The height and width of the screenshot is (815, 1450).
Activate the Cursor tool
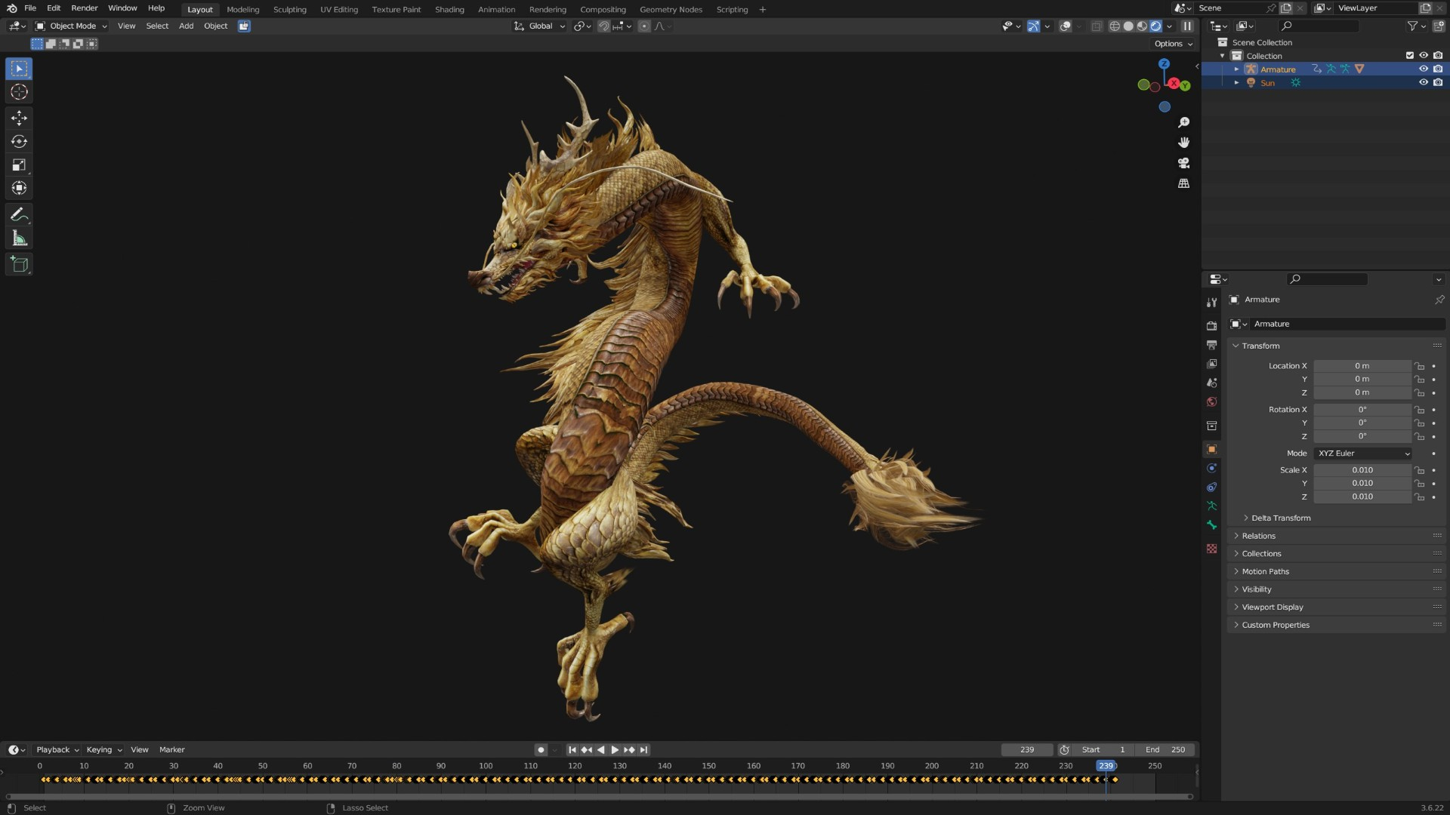click(19, 92)
